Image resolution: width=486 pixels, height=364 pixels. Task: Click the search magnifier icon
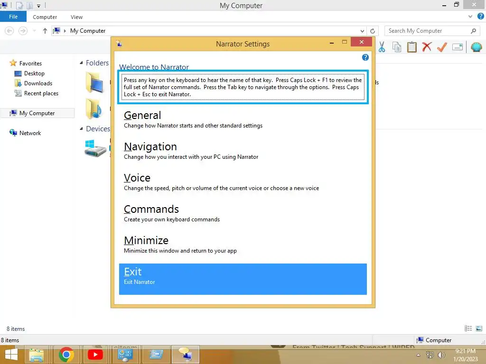point(473,31)
